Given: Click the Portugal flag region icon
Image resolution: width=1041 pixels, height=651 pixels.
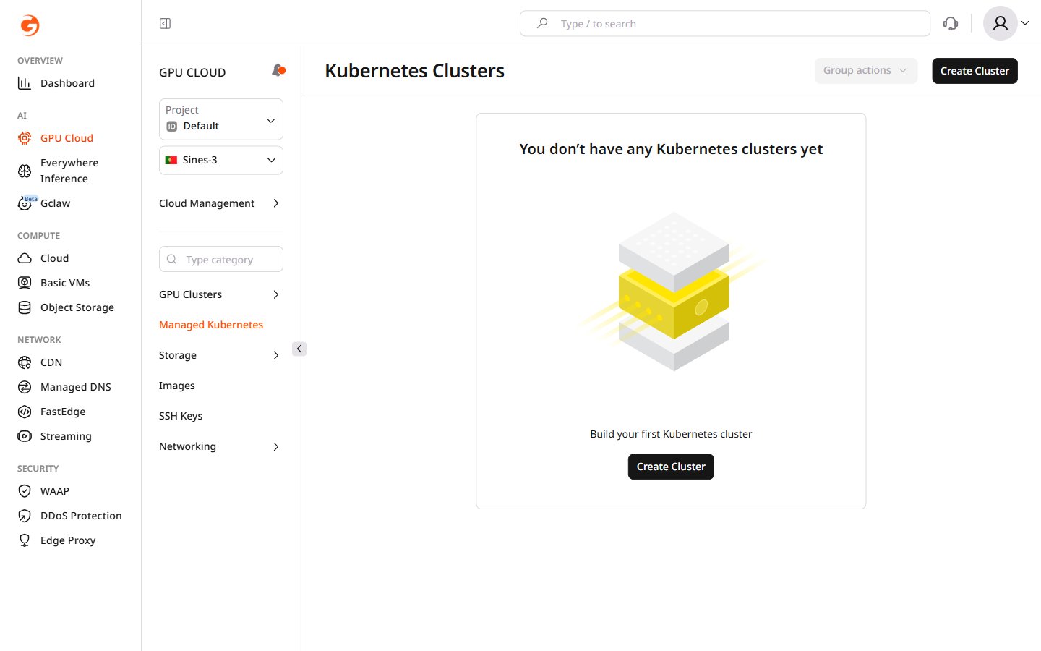Looking at the screenshot, I should point(171,160).
